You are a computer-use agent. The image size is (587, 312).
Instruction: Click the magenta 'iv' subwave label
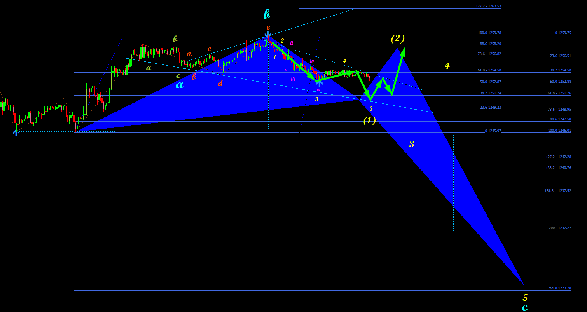coord(312,61)
